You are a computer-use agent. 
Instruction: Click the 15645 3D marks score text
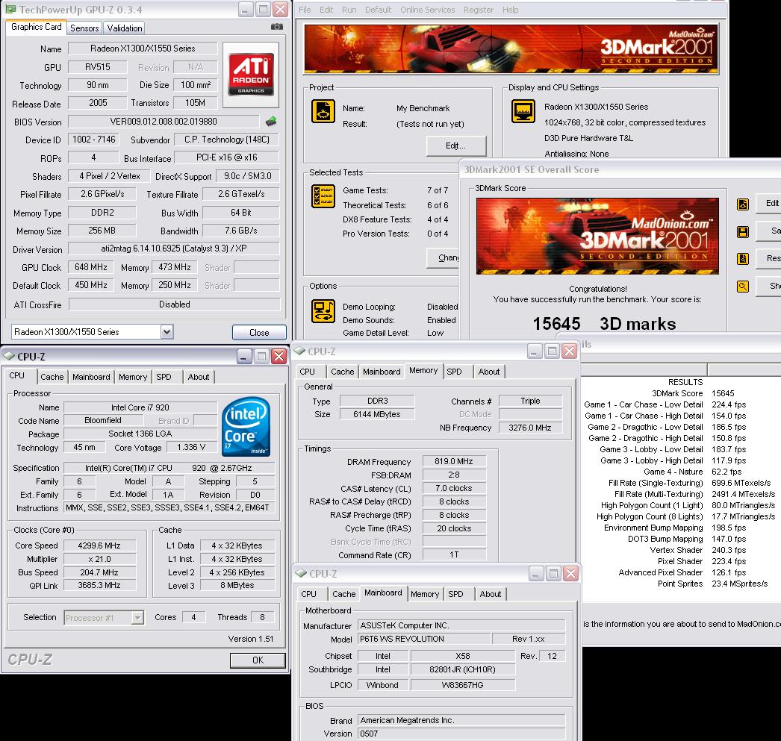pyautogui.click(x=604, y=324)
